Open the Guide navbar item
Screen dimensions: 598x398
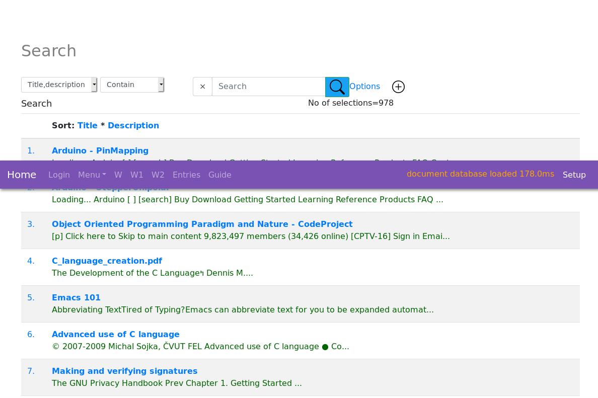[x=219, y=175]
